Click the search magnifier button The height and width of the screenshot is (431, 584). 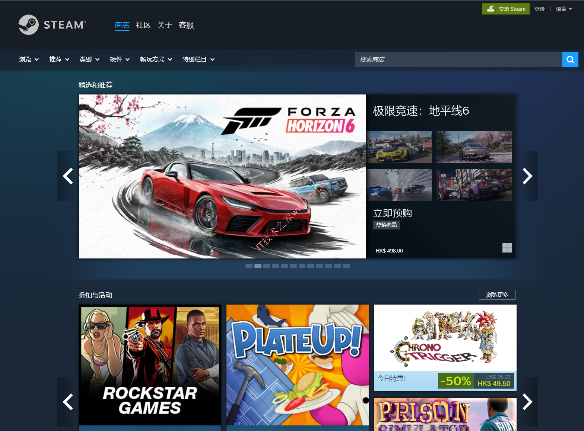pos(570,59)
